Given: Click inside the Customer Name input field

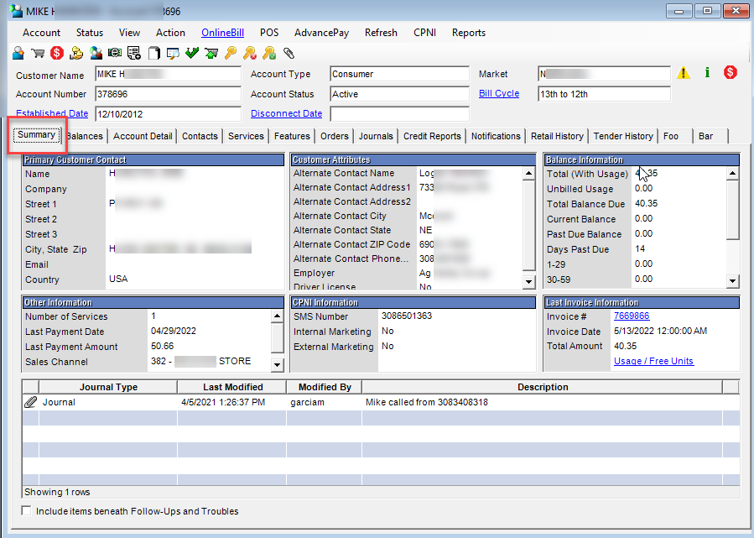Looking at the screenshot, I should click(x=168, y=73).
